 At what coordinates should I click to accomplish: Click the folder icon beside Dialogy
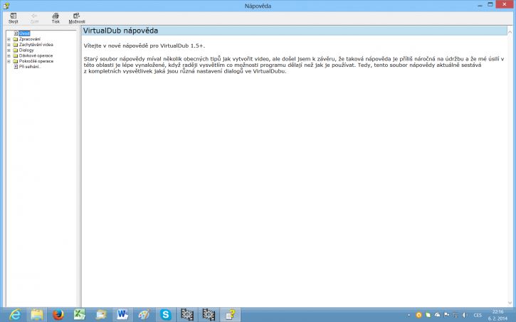click(15, 50)
